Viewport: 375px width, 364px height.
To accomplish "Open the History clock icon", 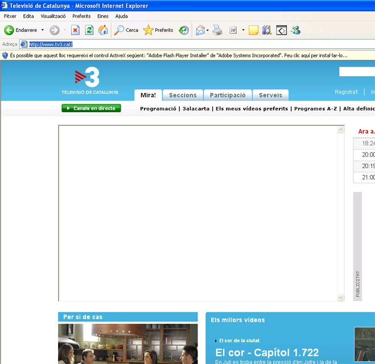I will (184, 30).
